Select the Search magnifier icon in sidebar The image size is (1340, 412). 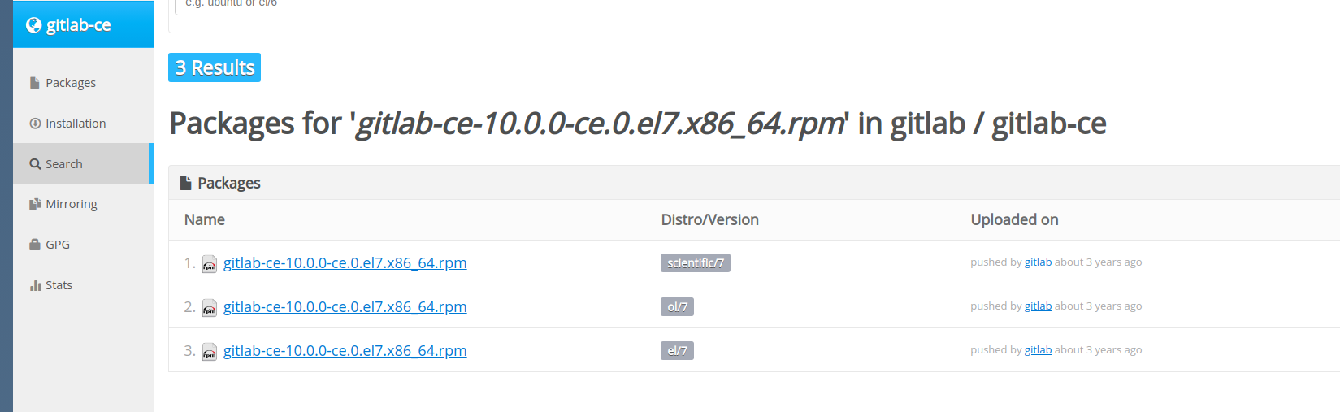(35, 164)
